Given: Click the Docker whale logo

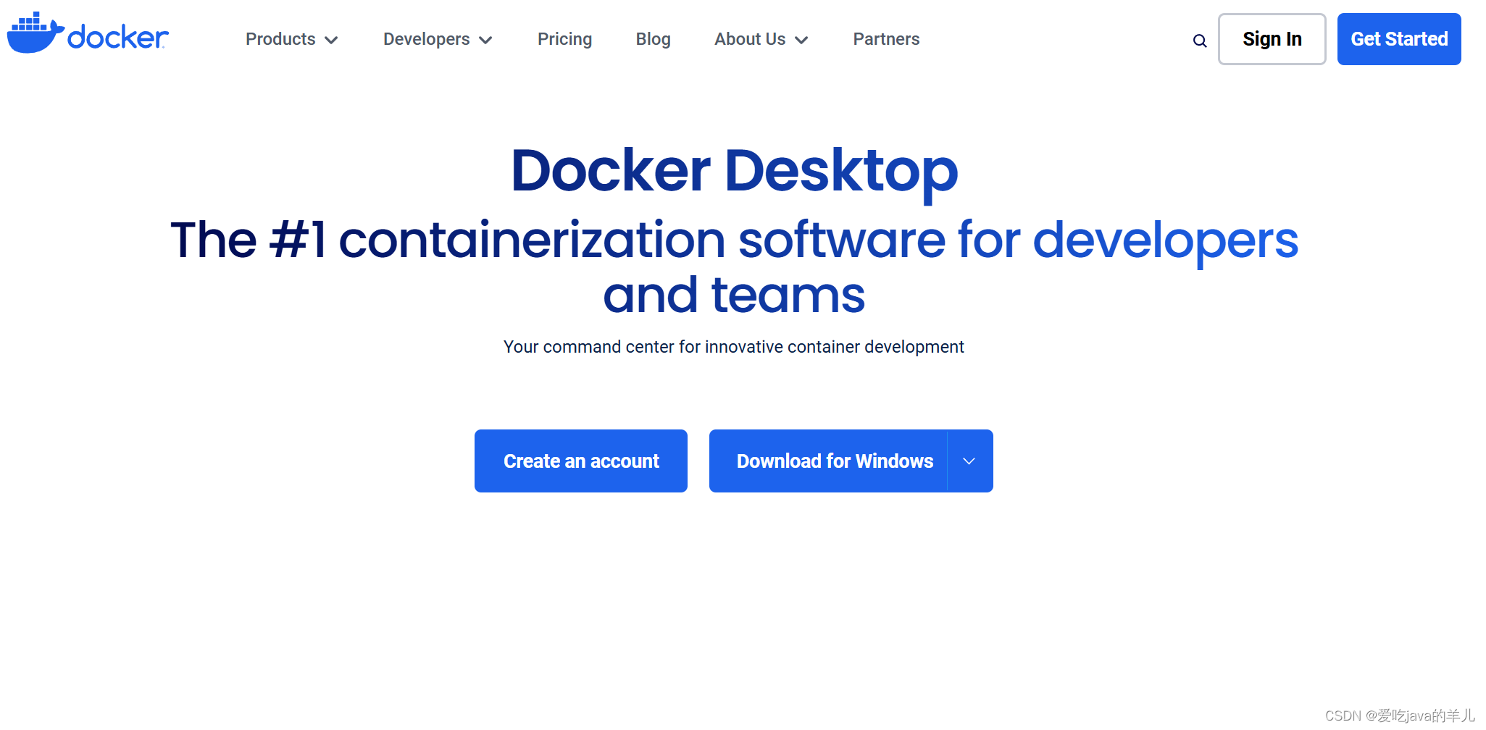Looking at the screenshot, I should coord(88,33).
